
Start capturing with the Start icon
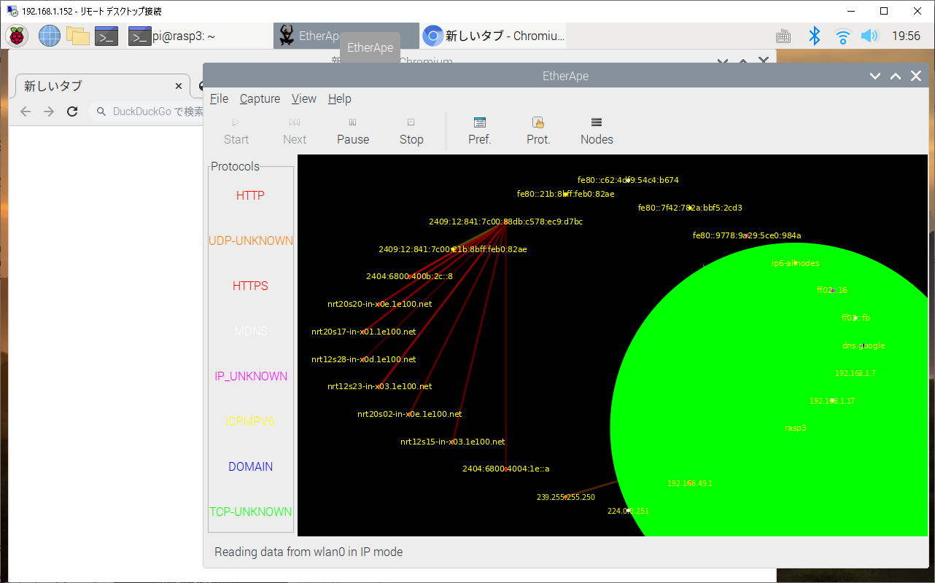click(x=235, y=131)
